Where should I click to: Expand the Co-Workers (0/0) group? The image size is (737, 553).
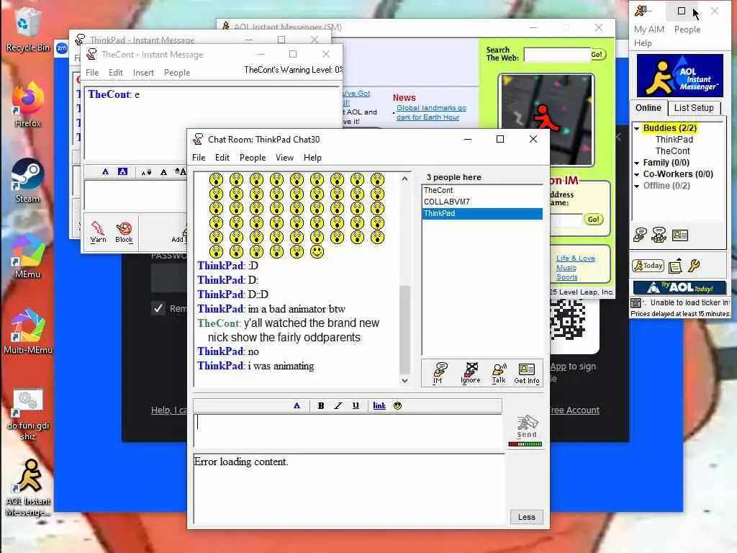[x=637, y=174]
